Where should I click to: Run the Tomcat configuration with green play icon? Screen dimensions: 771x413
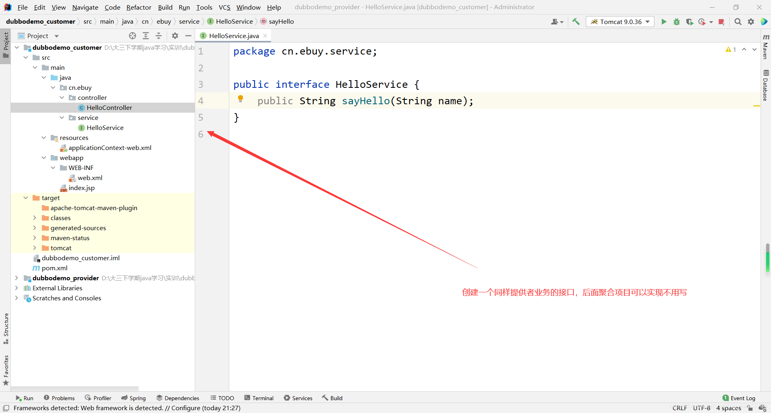664,22
